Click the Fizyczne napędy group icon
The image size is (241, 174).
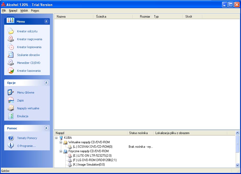65,151
